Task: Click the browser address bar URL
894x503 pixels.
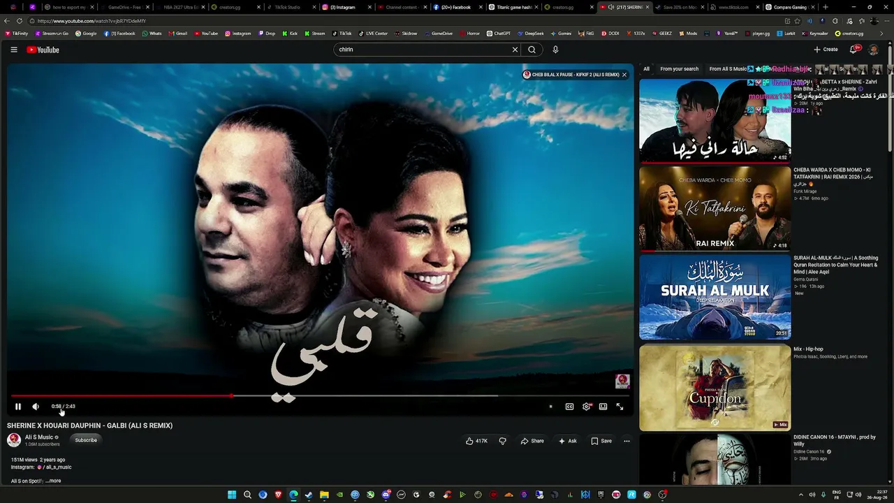Action: [91, 21]
